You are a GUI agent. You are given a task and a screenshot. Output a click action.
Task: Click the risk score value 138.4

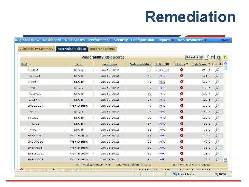pyautogui.click(x=206, y=88)
